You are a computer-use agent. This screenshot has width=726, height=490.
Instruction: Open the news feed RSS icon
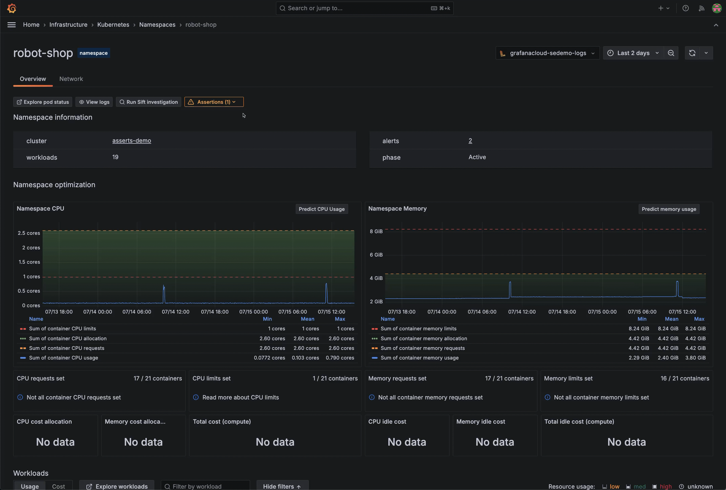point(701,8)
